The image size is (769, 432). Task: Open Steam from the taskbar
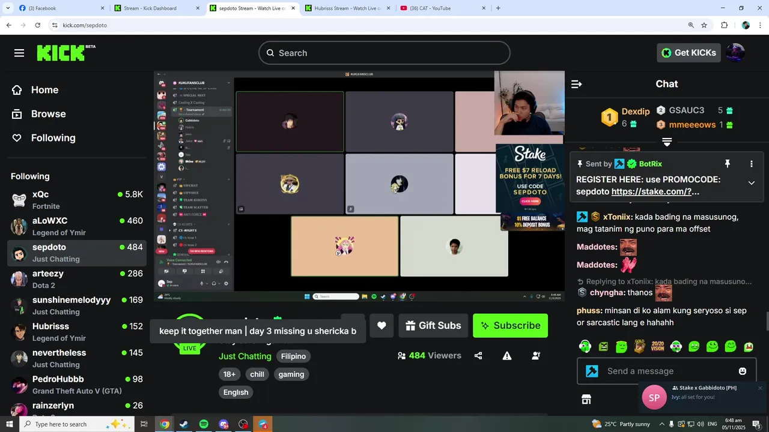tap(184, 424)
